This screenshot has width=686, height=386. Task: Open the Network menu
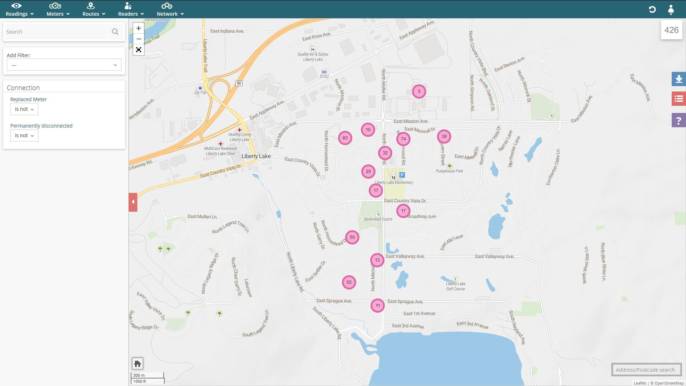coord(170,10)
